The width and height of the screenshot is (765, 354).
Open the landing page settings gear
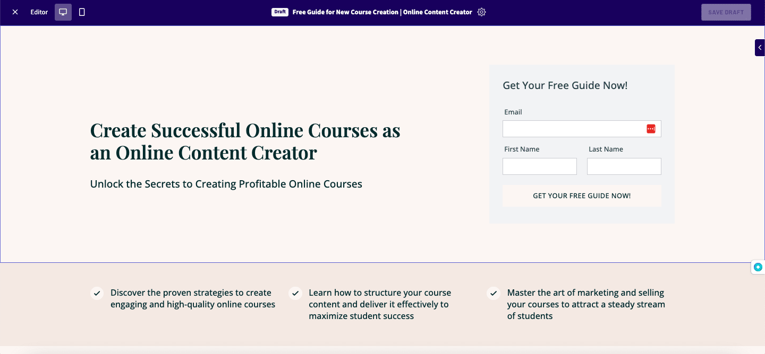(x=481, y=12)
